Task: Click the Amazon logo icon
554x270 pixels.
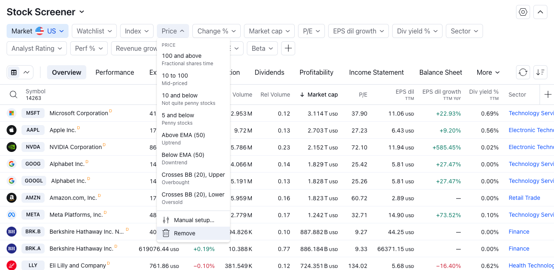Action: pos(12,198)
